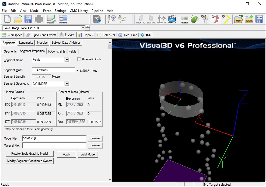Image resolution: width=266 pixels, height=187 pixels.
Task: Browse for Model File
Action: (95, 138)
